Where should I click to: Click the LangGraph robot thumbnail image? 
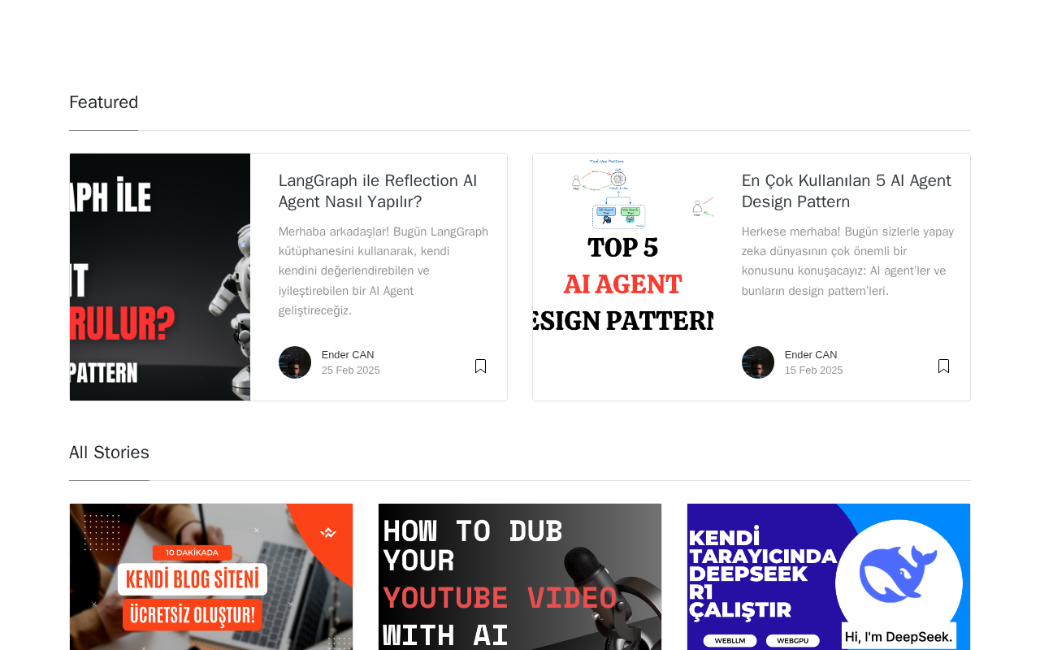pyautogui.click(x=160, y=277)
